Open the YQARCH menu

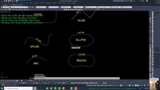click(x=74, y=3)
